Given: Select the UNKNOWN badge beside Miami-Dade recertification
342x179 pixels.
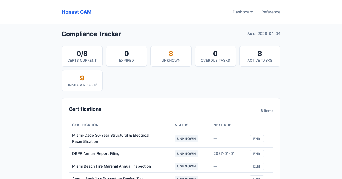Looking at the screenshot, I should pos(186,139).
